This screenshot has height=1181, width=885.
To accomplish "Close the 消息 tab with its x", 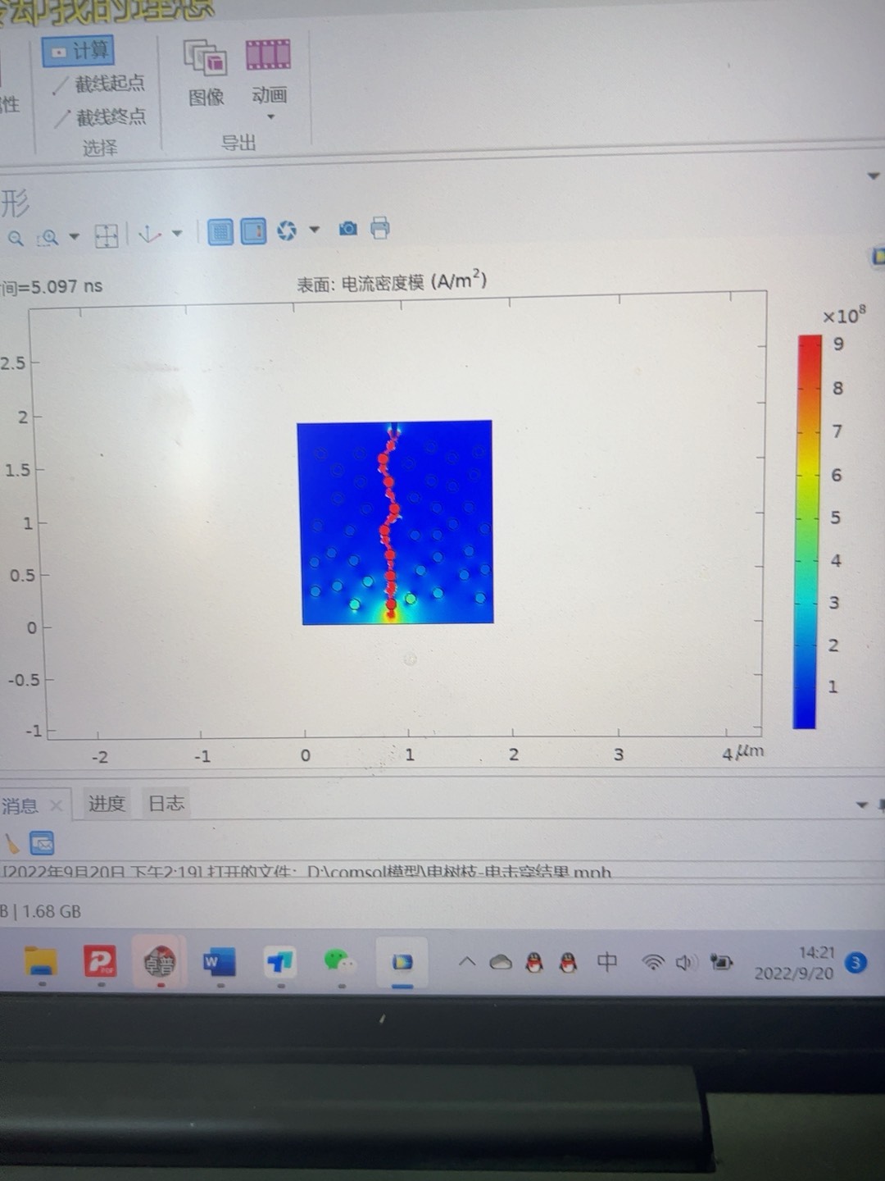I will [x=56, y=805].
